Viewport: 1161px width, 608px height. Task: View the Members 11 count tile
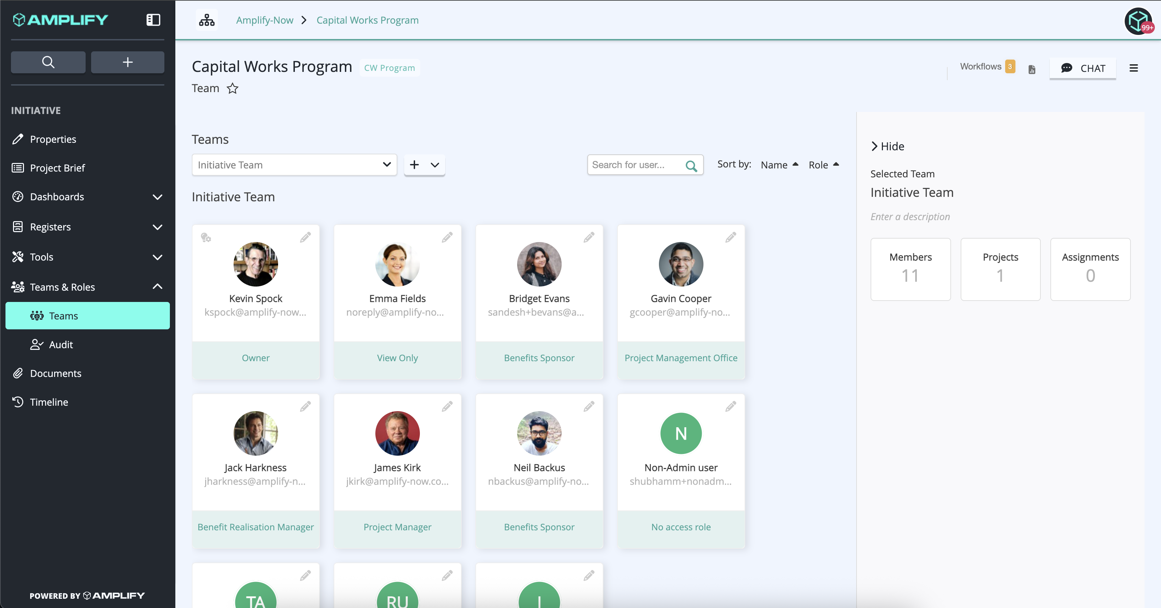(910, 269)
